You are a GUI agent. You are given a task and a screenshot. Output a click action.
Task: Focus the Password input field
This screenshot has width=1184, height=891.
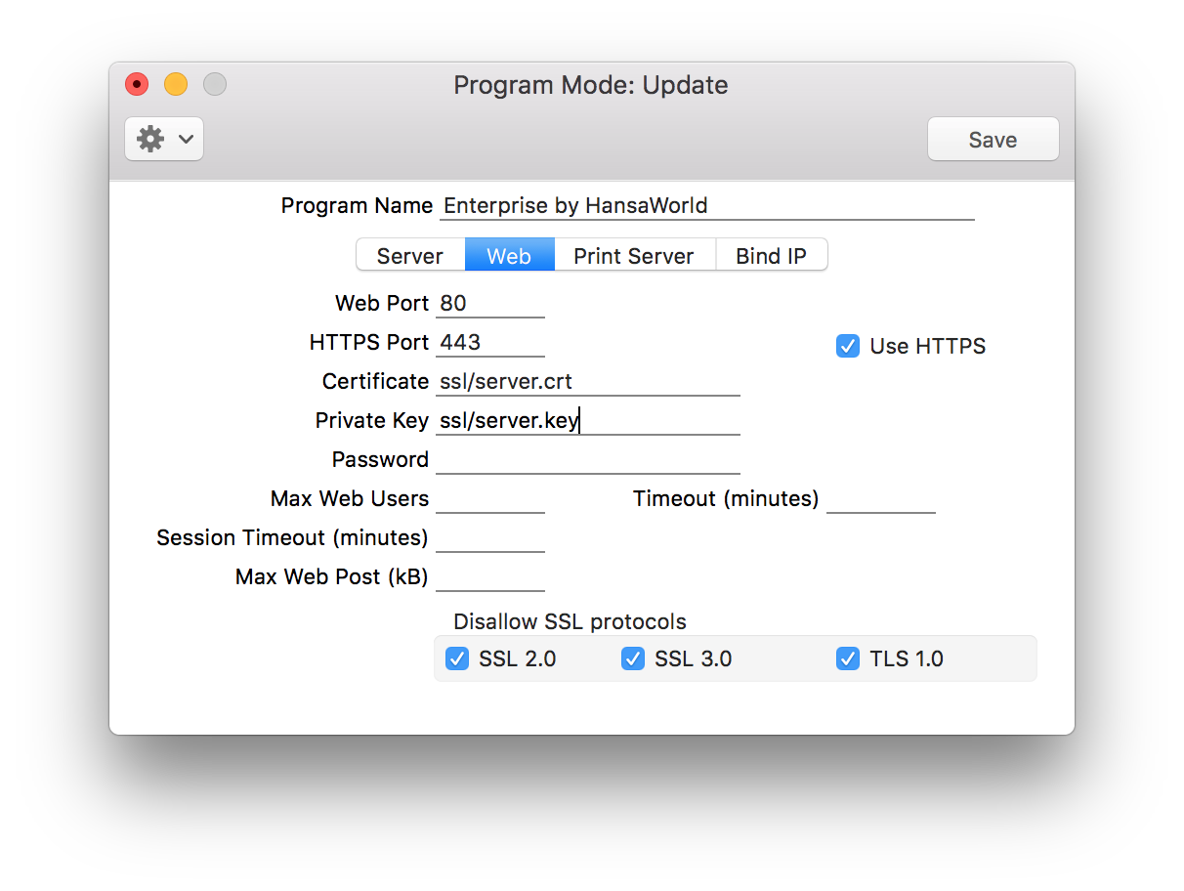(x=588, y=460)
